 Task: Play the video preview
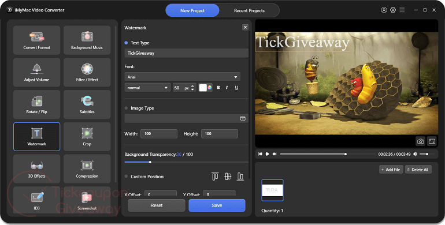pos(268,154)
